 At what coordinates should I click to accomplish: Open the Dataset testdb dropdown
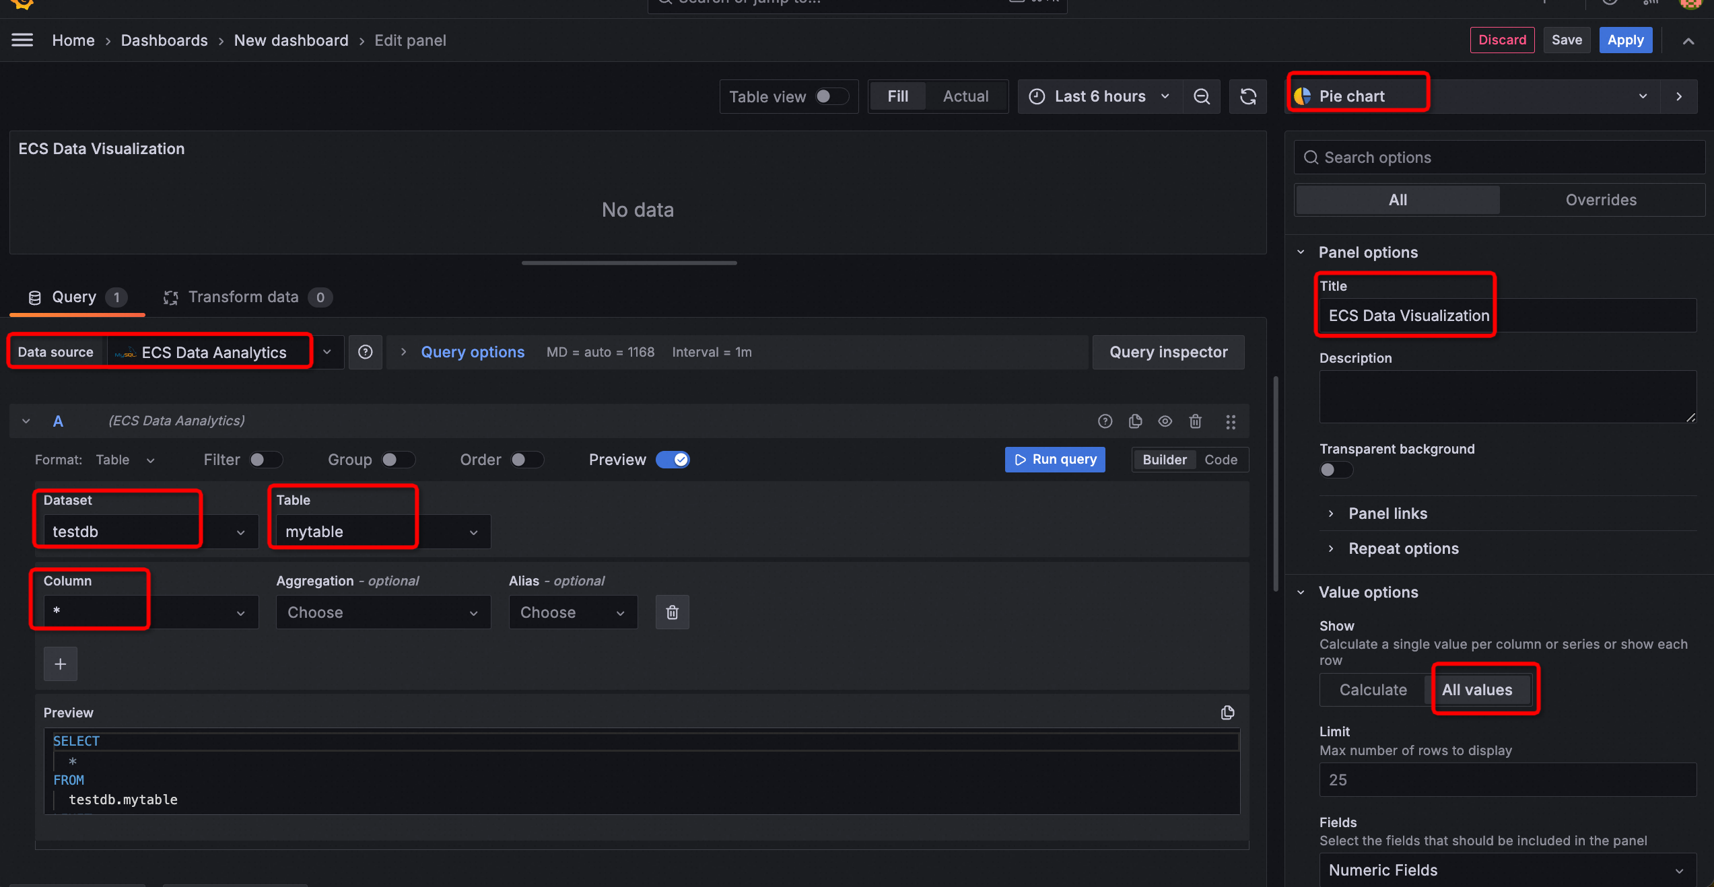[x=151, y=532]
